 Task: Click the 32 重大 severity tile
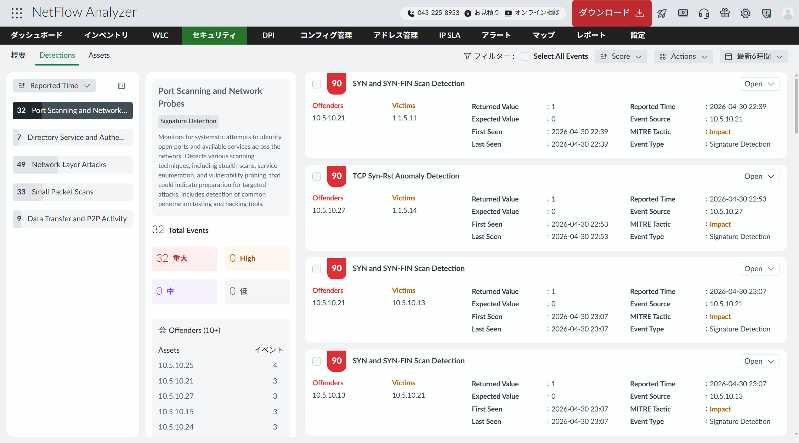[x=184, y=259]
